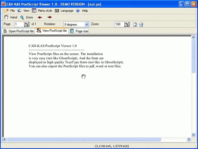Select the Hand tool icon

[6, 17]
